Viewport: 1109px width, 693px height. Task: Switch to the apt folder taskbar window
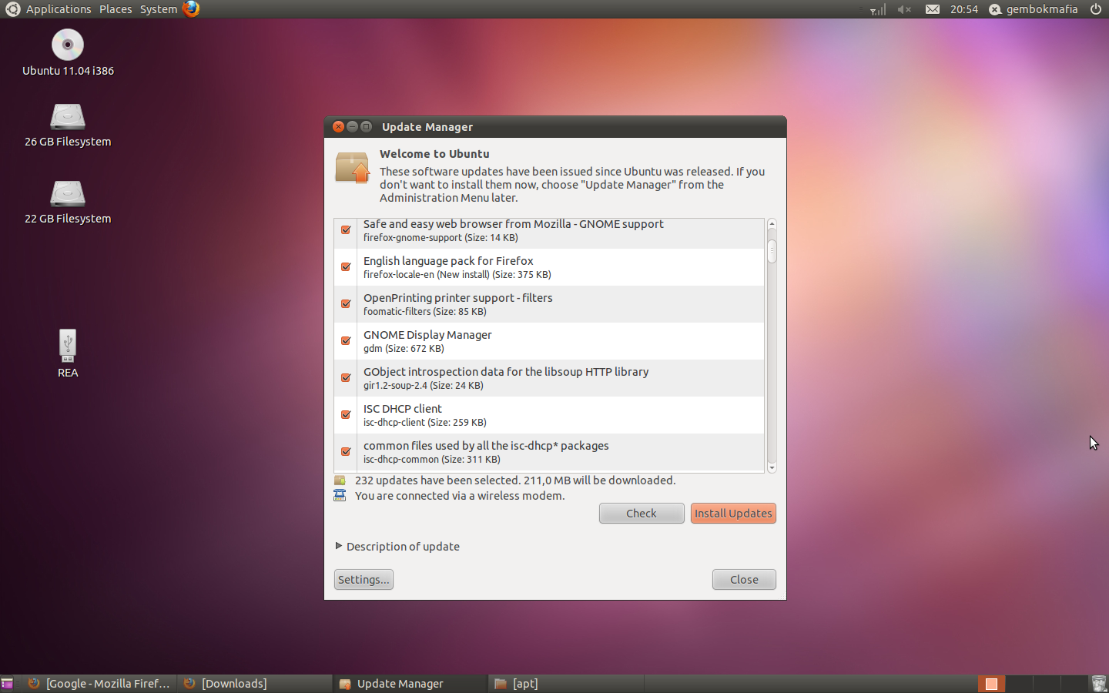[x=566, y=684]
